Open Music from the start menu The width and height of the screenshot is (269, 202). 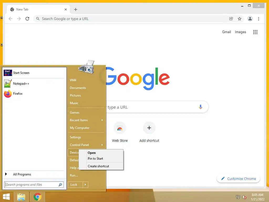[86, 103]
